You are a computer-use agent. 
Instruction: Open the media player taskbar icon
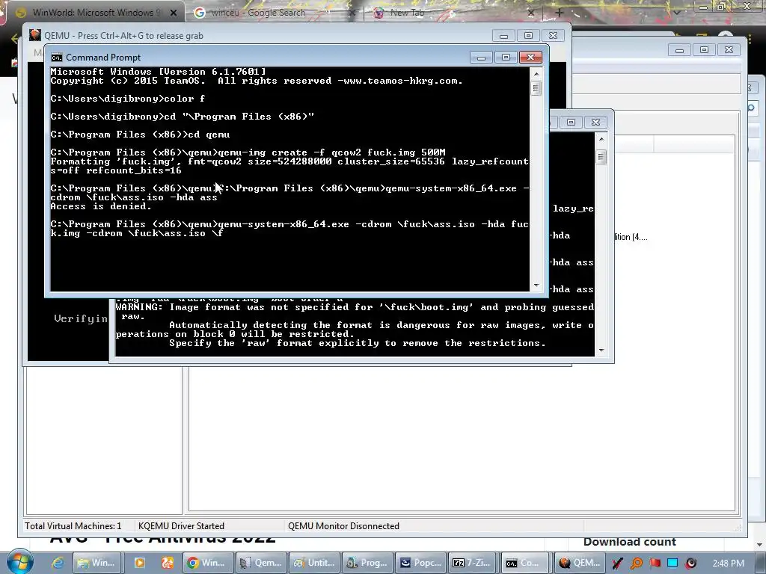point(139,563)
